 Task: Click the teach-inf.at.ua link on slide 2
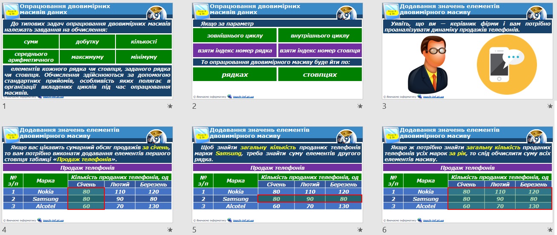[243, 96]
